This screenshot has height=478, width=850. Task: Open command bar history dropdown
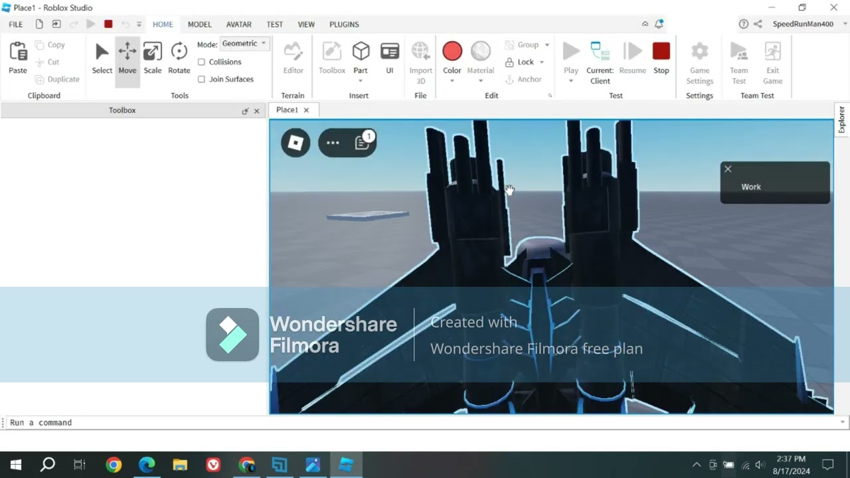tap(843, 422)
